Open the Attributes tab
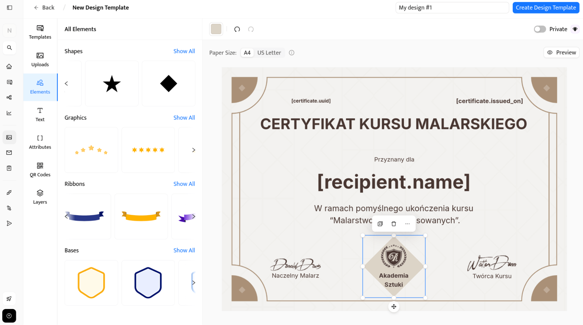The width and height of the screenshot is (583, 325). 40,142
